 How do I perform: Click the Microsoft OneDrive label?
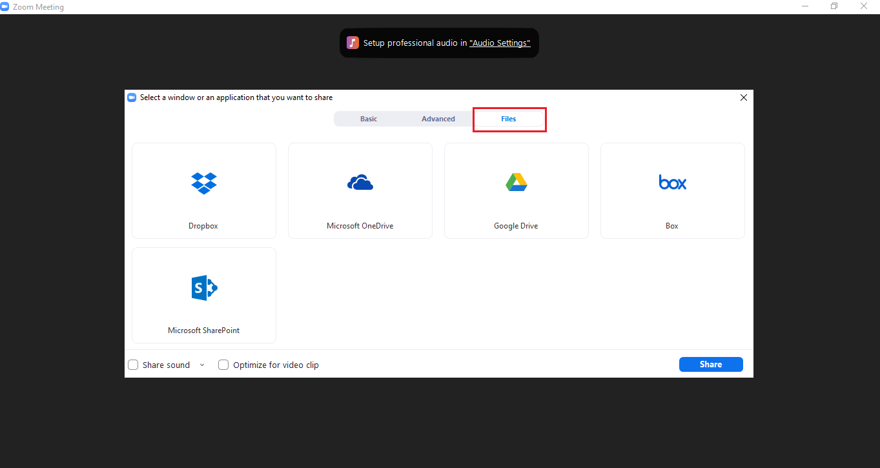click(360, 226)
